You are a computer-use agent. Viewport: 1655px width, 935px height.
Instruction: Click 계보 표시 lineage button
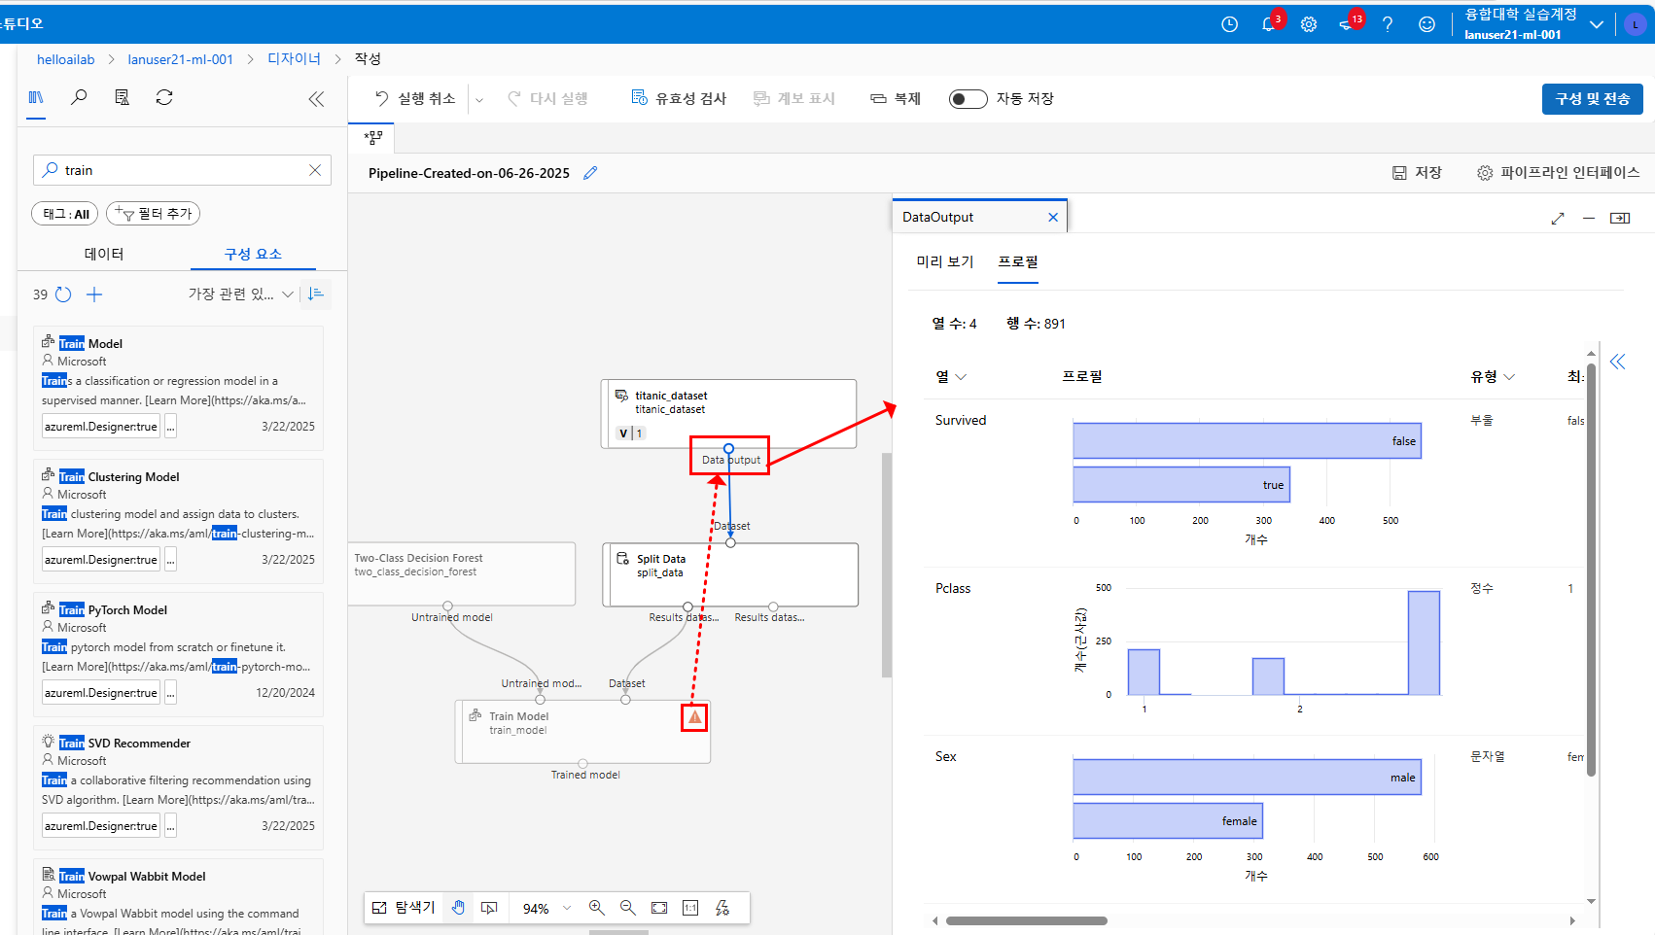click(x=794, y=98)
